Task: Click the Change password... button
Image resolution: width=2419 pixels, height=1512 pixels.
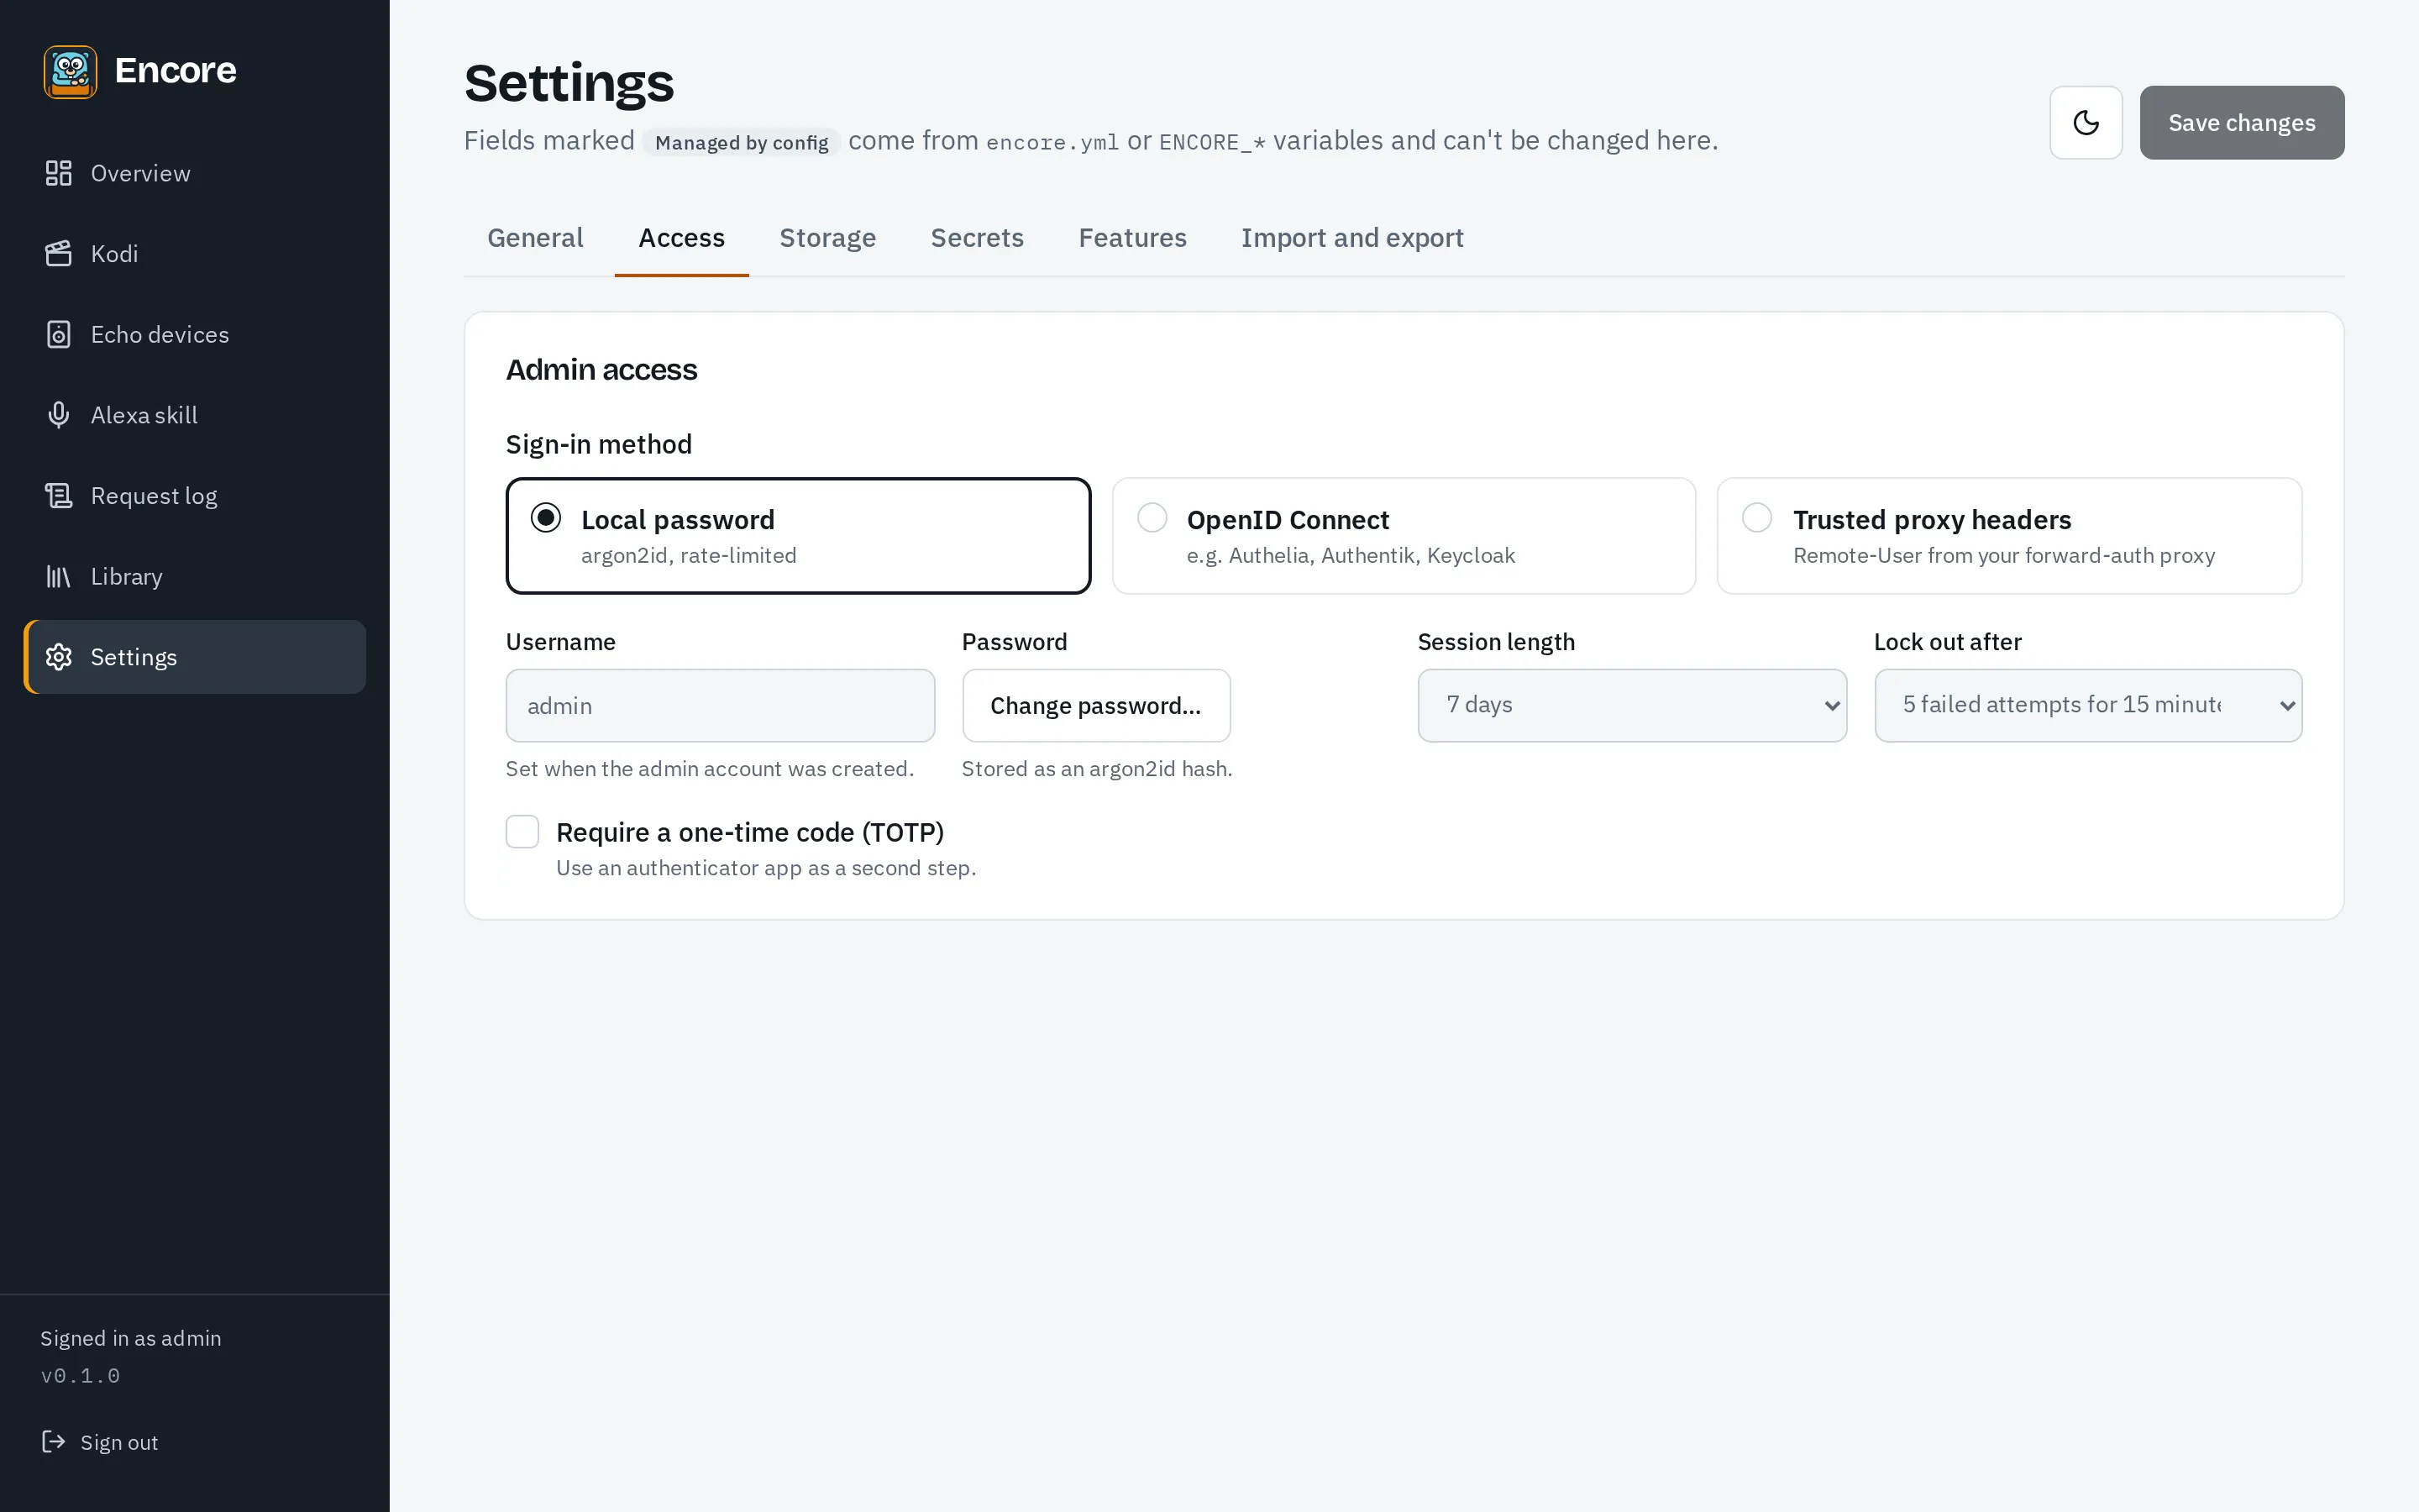Action: coord(1097,705)
